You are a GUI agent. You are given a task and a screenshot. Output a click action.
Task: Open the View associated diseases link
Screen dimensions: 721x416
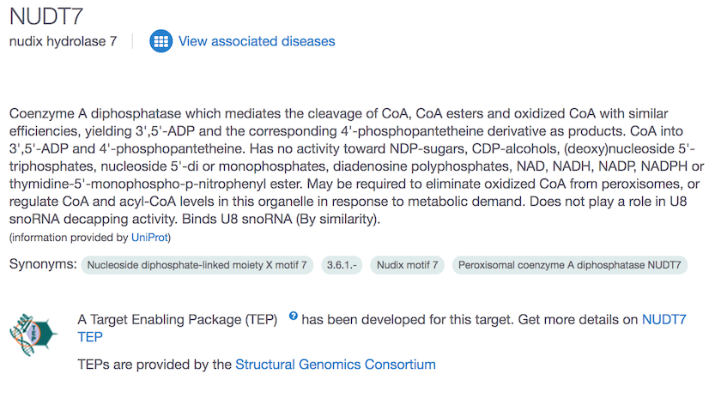(257, 41)
